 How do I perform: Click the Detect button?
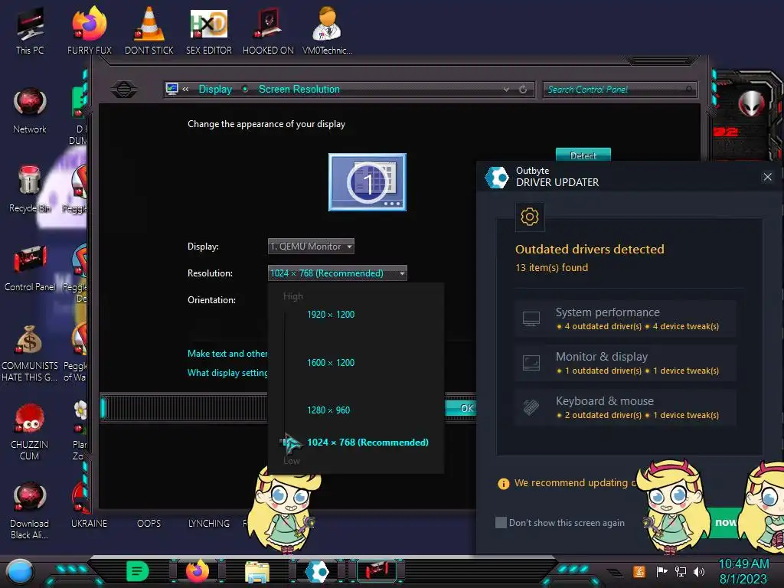583,155
